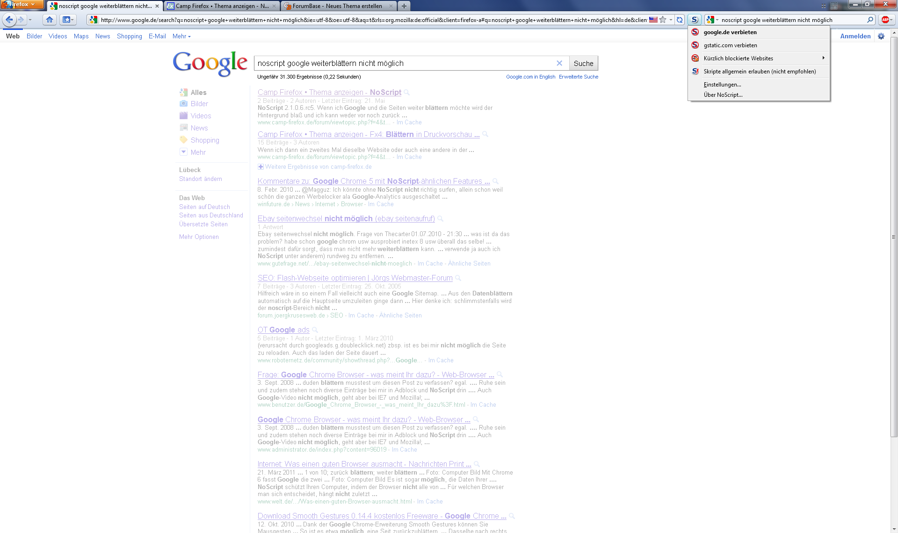
Task: Click the vertical scrollbar thumb
Action: (x=894, y=237)
